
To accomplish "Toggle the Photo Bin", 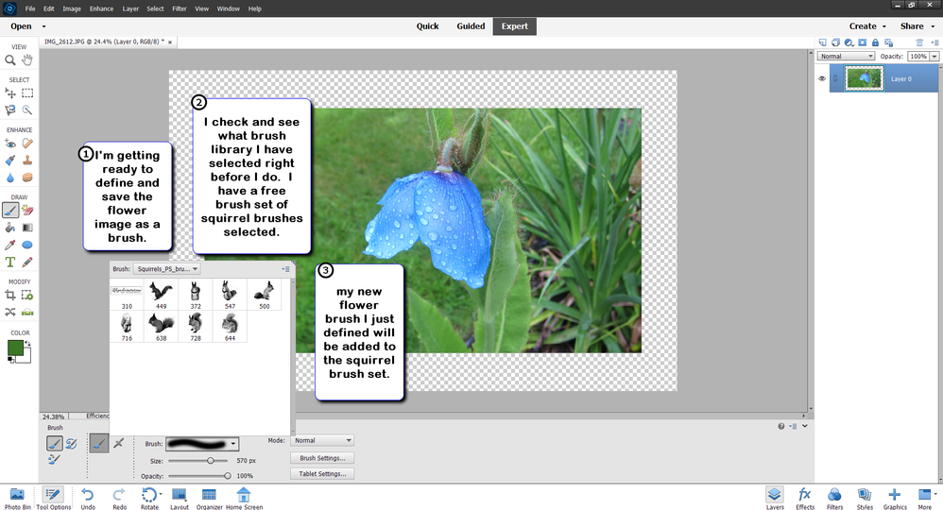I will point(17,498).
